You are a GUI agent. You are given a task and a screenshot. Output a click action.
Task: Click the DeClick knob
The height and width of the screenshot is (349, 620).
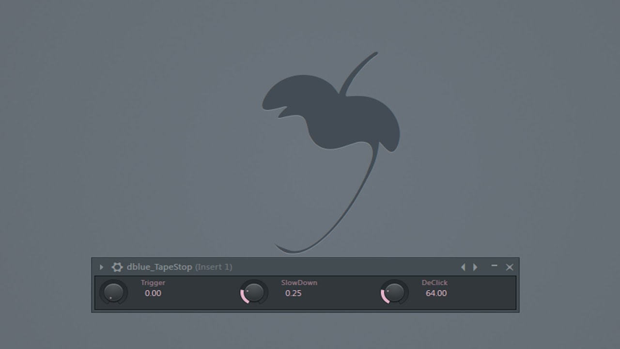pos(394,293)
